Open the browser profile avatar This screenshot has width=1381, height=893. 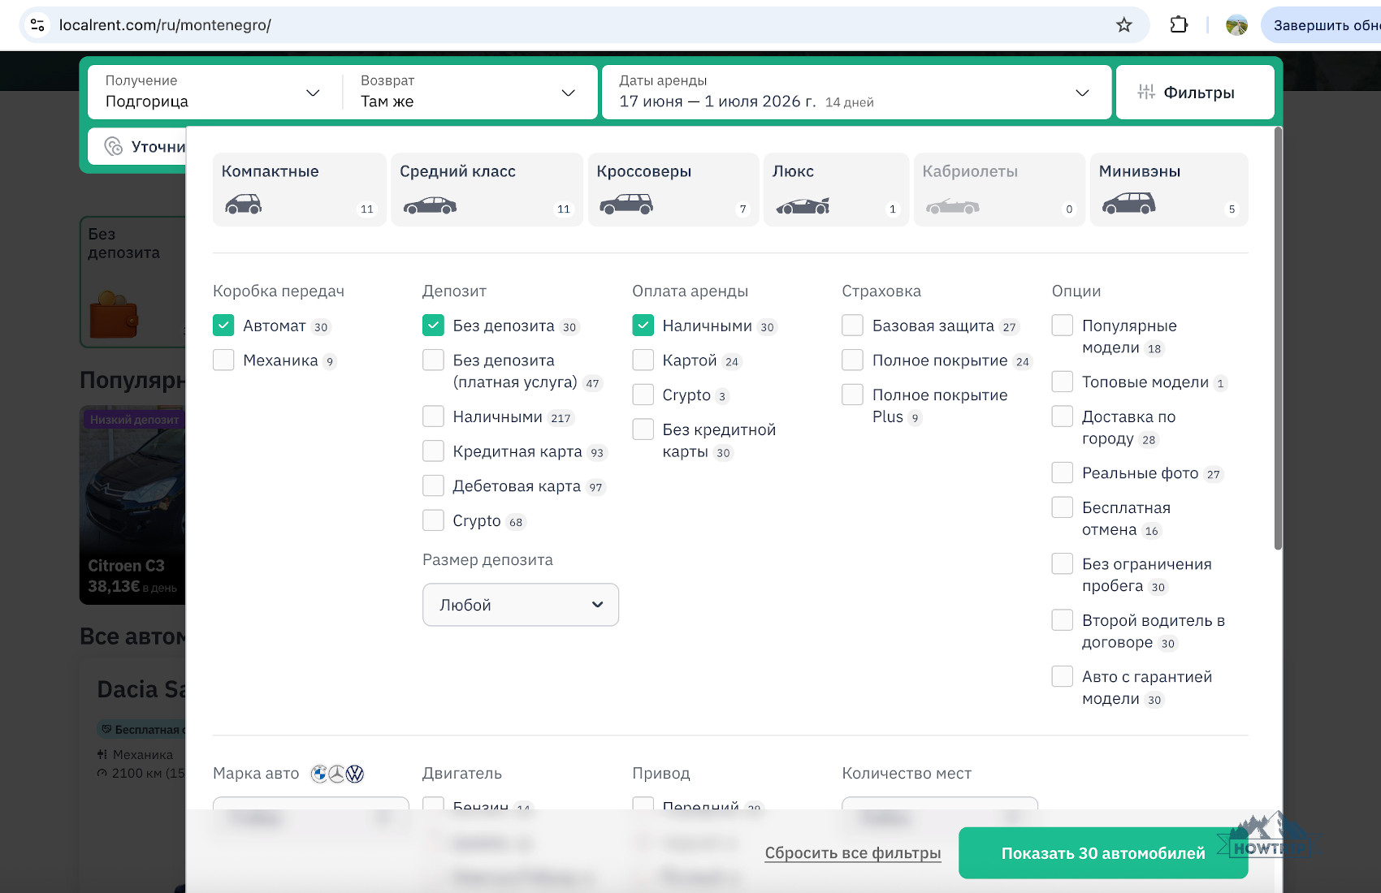pos(1236,25)
